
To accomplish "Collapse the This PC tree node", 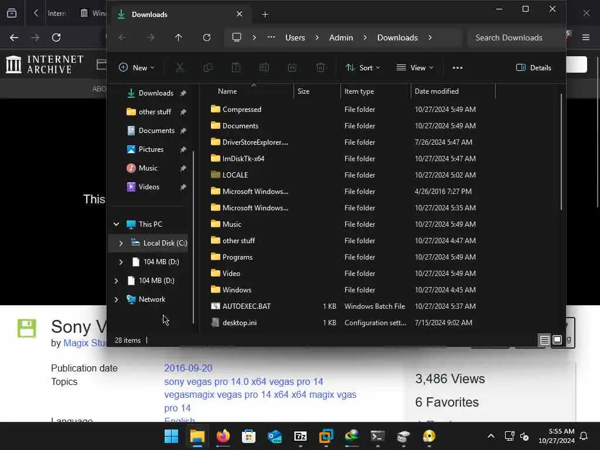I will (x=117, y=224).
